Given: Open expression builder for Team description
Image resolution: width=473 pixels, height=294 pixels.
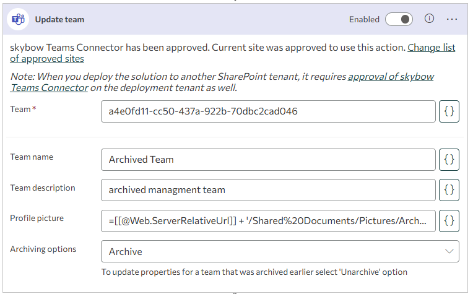Looking at the screenshot, I should 449,190.
